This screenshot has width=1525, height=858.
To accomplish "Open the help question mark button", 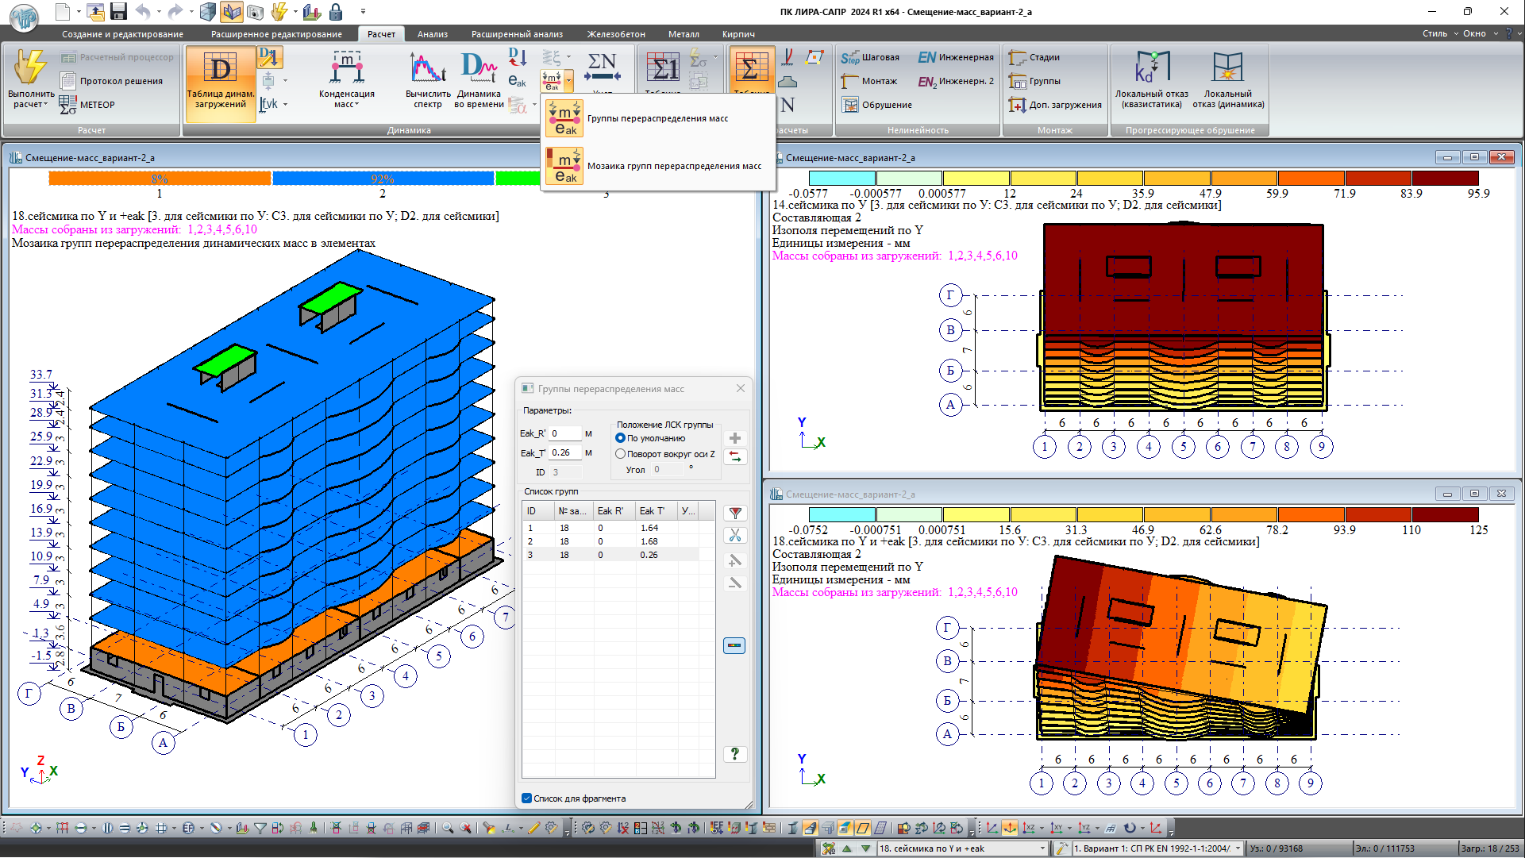I will tap(735, 753).
